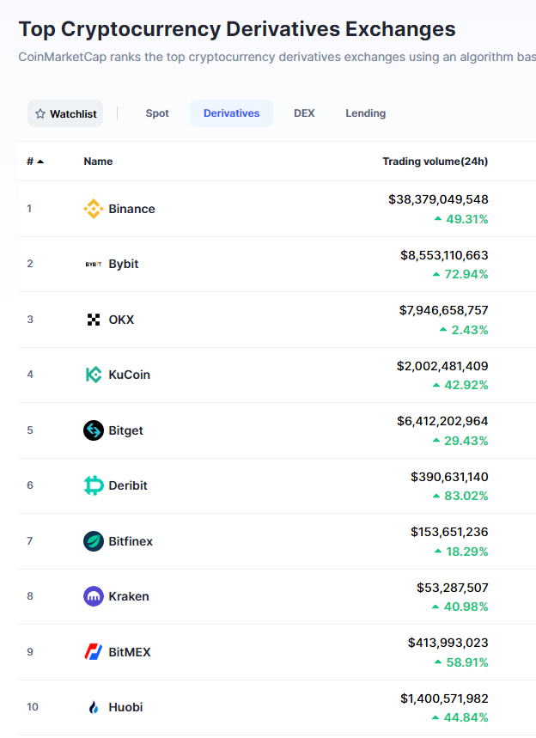Sort by Name column header

point(99,162)
